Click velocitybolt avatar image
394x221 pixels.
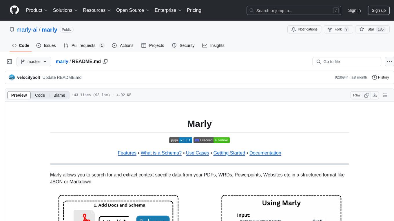point(12,77)
